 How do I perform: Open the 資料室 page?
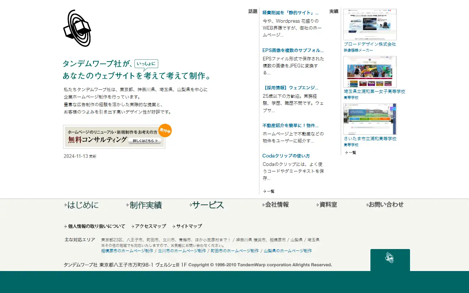326,205
